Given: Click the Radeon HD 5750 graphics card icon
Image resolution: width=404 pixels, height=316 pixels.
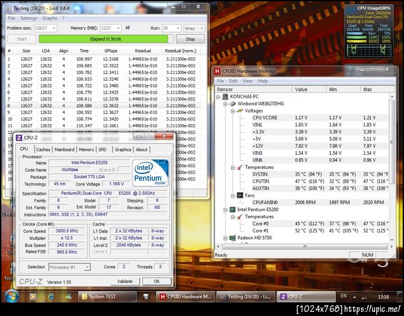Looking at the screenshot, I should click(232, 238).
